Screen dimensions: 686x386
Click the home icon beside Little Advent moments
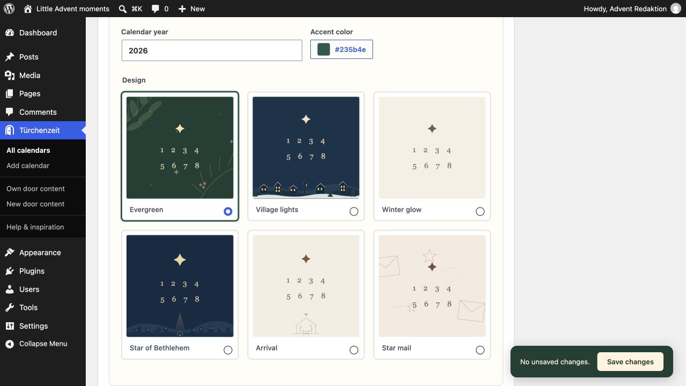(x=28, y=9)
